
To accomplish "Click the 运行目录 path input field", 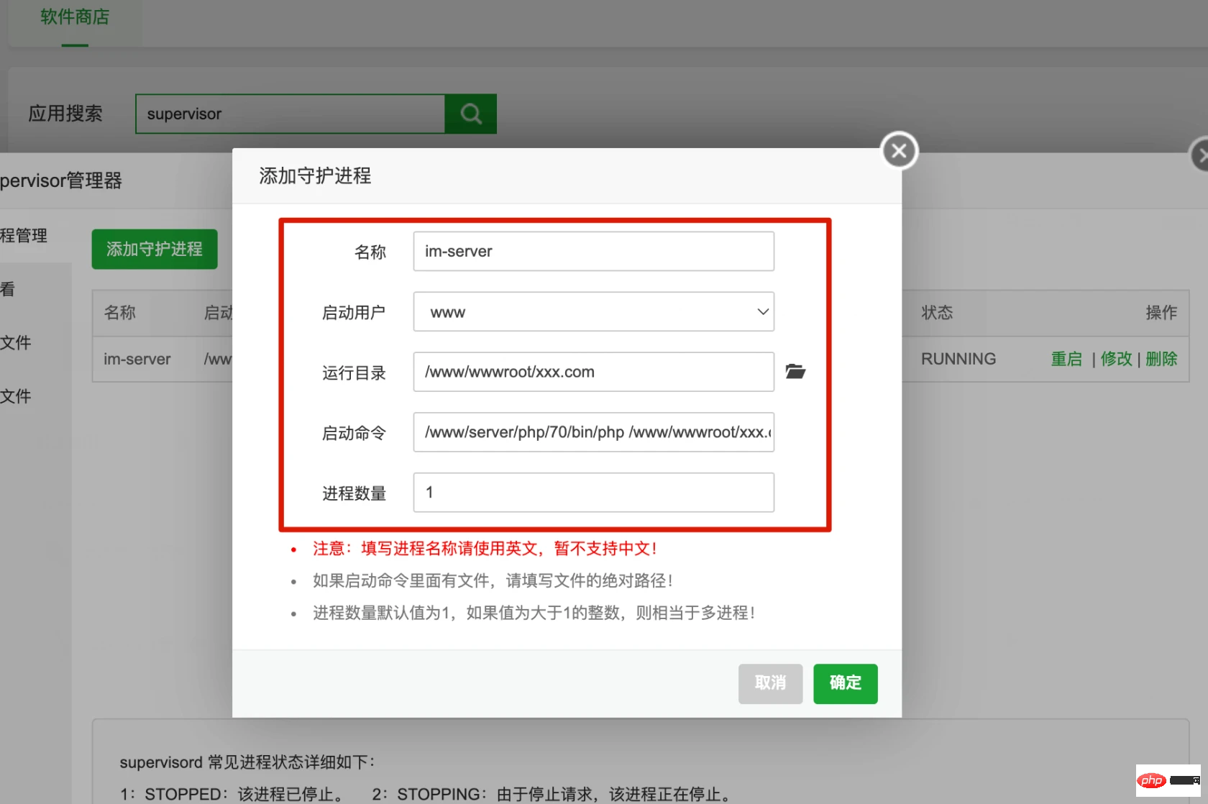I will (x=593, y=372).
